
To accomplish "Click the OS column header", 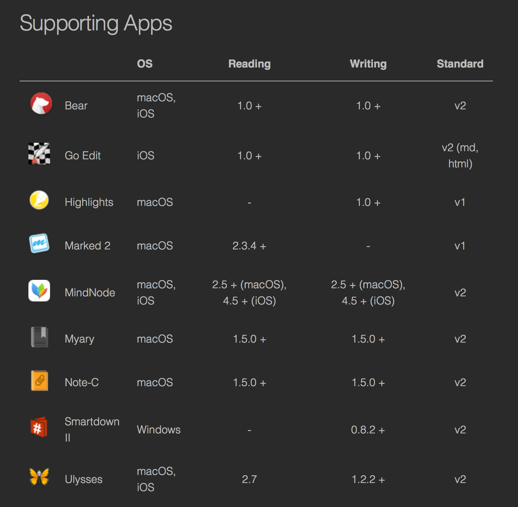I will point(145,64).
